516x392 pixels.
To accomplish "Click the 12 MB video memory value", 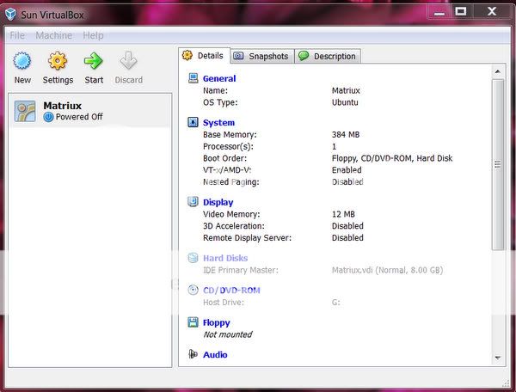I will tap(343, 214).
